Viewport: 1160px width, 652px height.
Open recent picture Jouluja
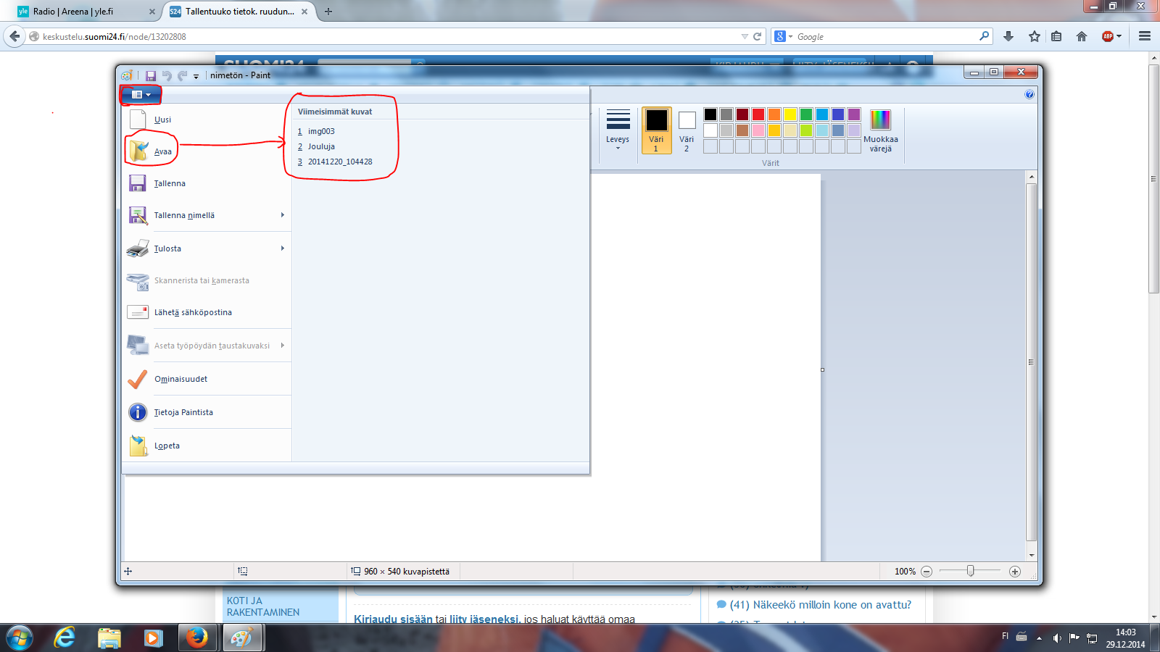point(321,146)
